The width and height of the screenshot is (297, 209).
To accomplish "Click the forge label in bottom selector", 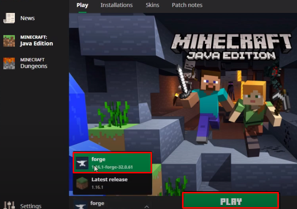I will pyautogui.click(x=98, y=203).
